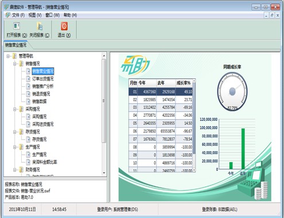Click the 登录用户 entry in status bar
This screenshot has height=218, width=284.
coord(118,209)
